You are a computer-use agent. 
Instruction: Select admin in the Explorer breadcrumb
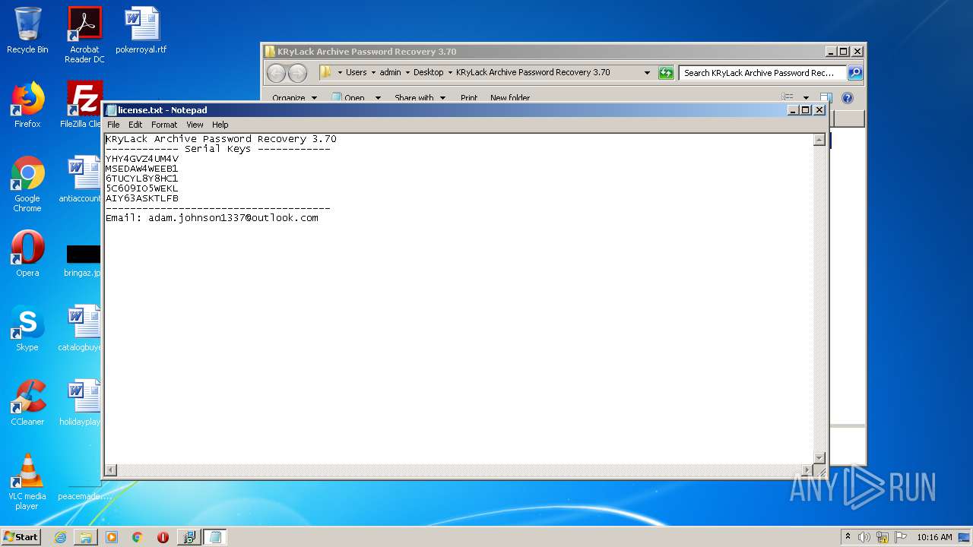(390, 72)
